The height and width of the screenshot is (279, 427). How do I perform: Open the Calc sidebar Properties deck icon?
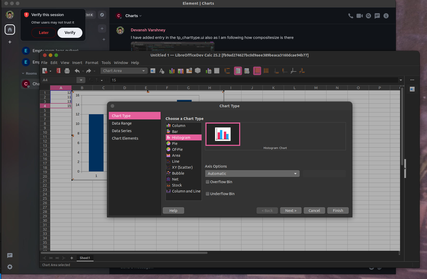pos(412,89)
